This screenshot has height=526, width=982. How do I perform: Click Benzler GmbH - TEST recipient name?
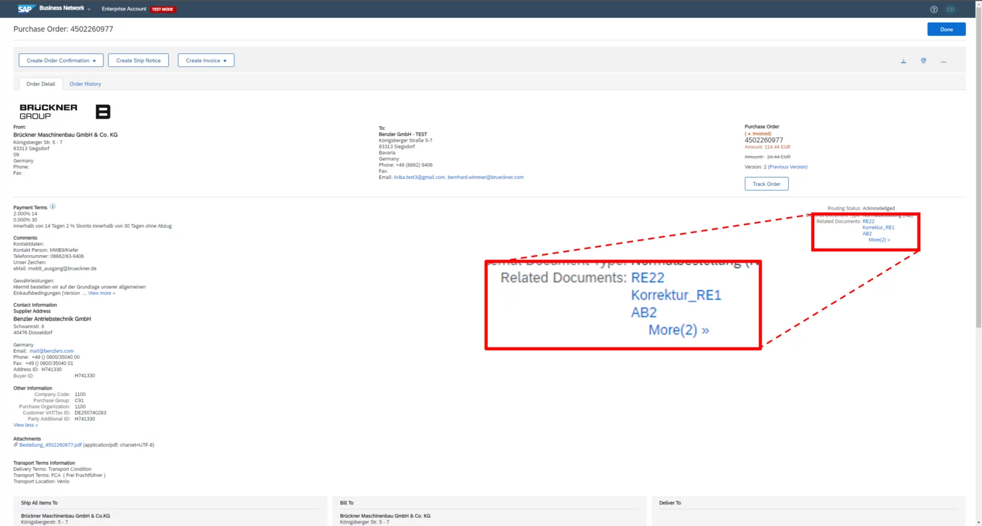point(403,134)
